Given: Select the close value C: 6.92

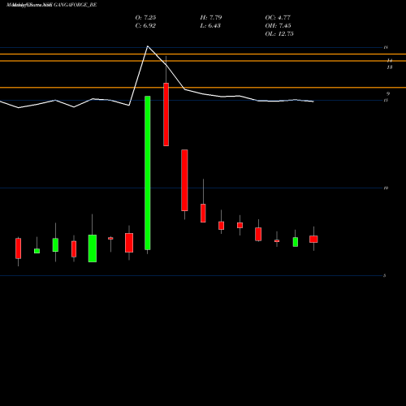Looking at the screenshot, I should pos(145,26).
